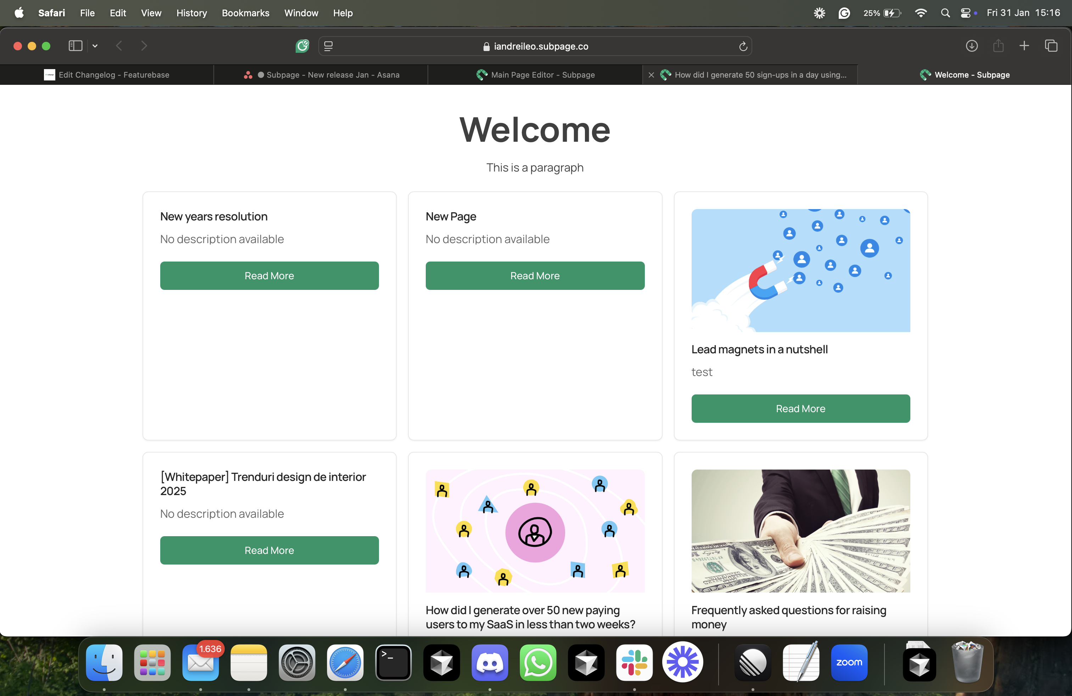Image resolution: width=1072 pixels, height=696 pixels.
Task: Click Read More under New years resolution
Action: pos(269,275)
